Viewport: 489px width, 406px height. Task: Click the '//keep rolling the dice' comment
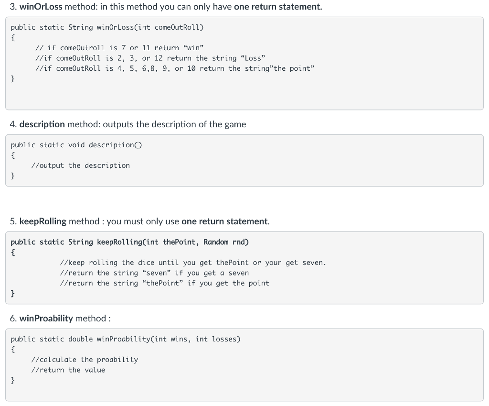point(193,263)
